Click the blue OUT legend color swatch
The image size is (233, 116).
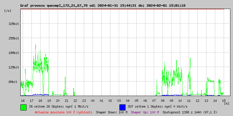123,107
